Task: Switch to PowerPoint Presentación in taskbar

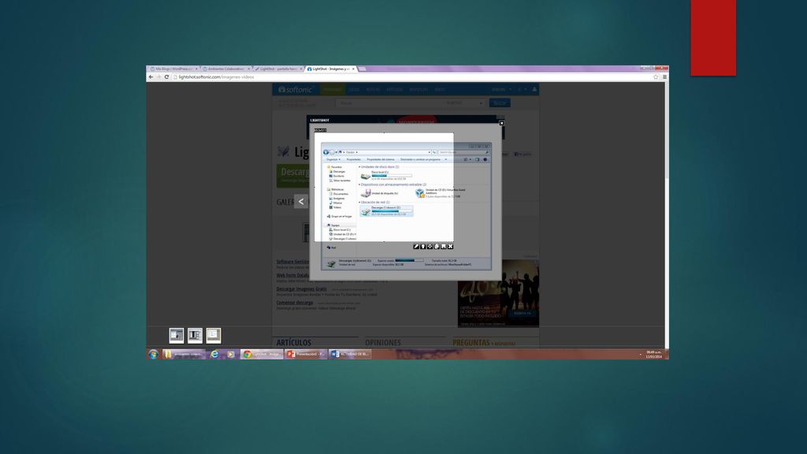Action: point(307,354)
